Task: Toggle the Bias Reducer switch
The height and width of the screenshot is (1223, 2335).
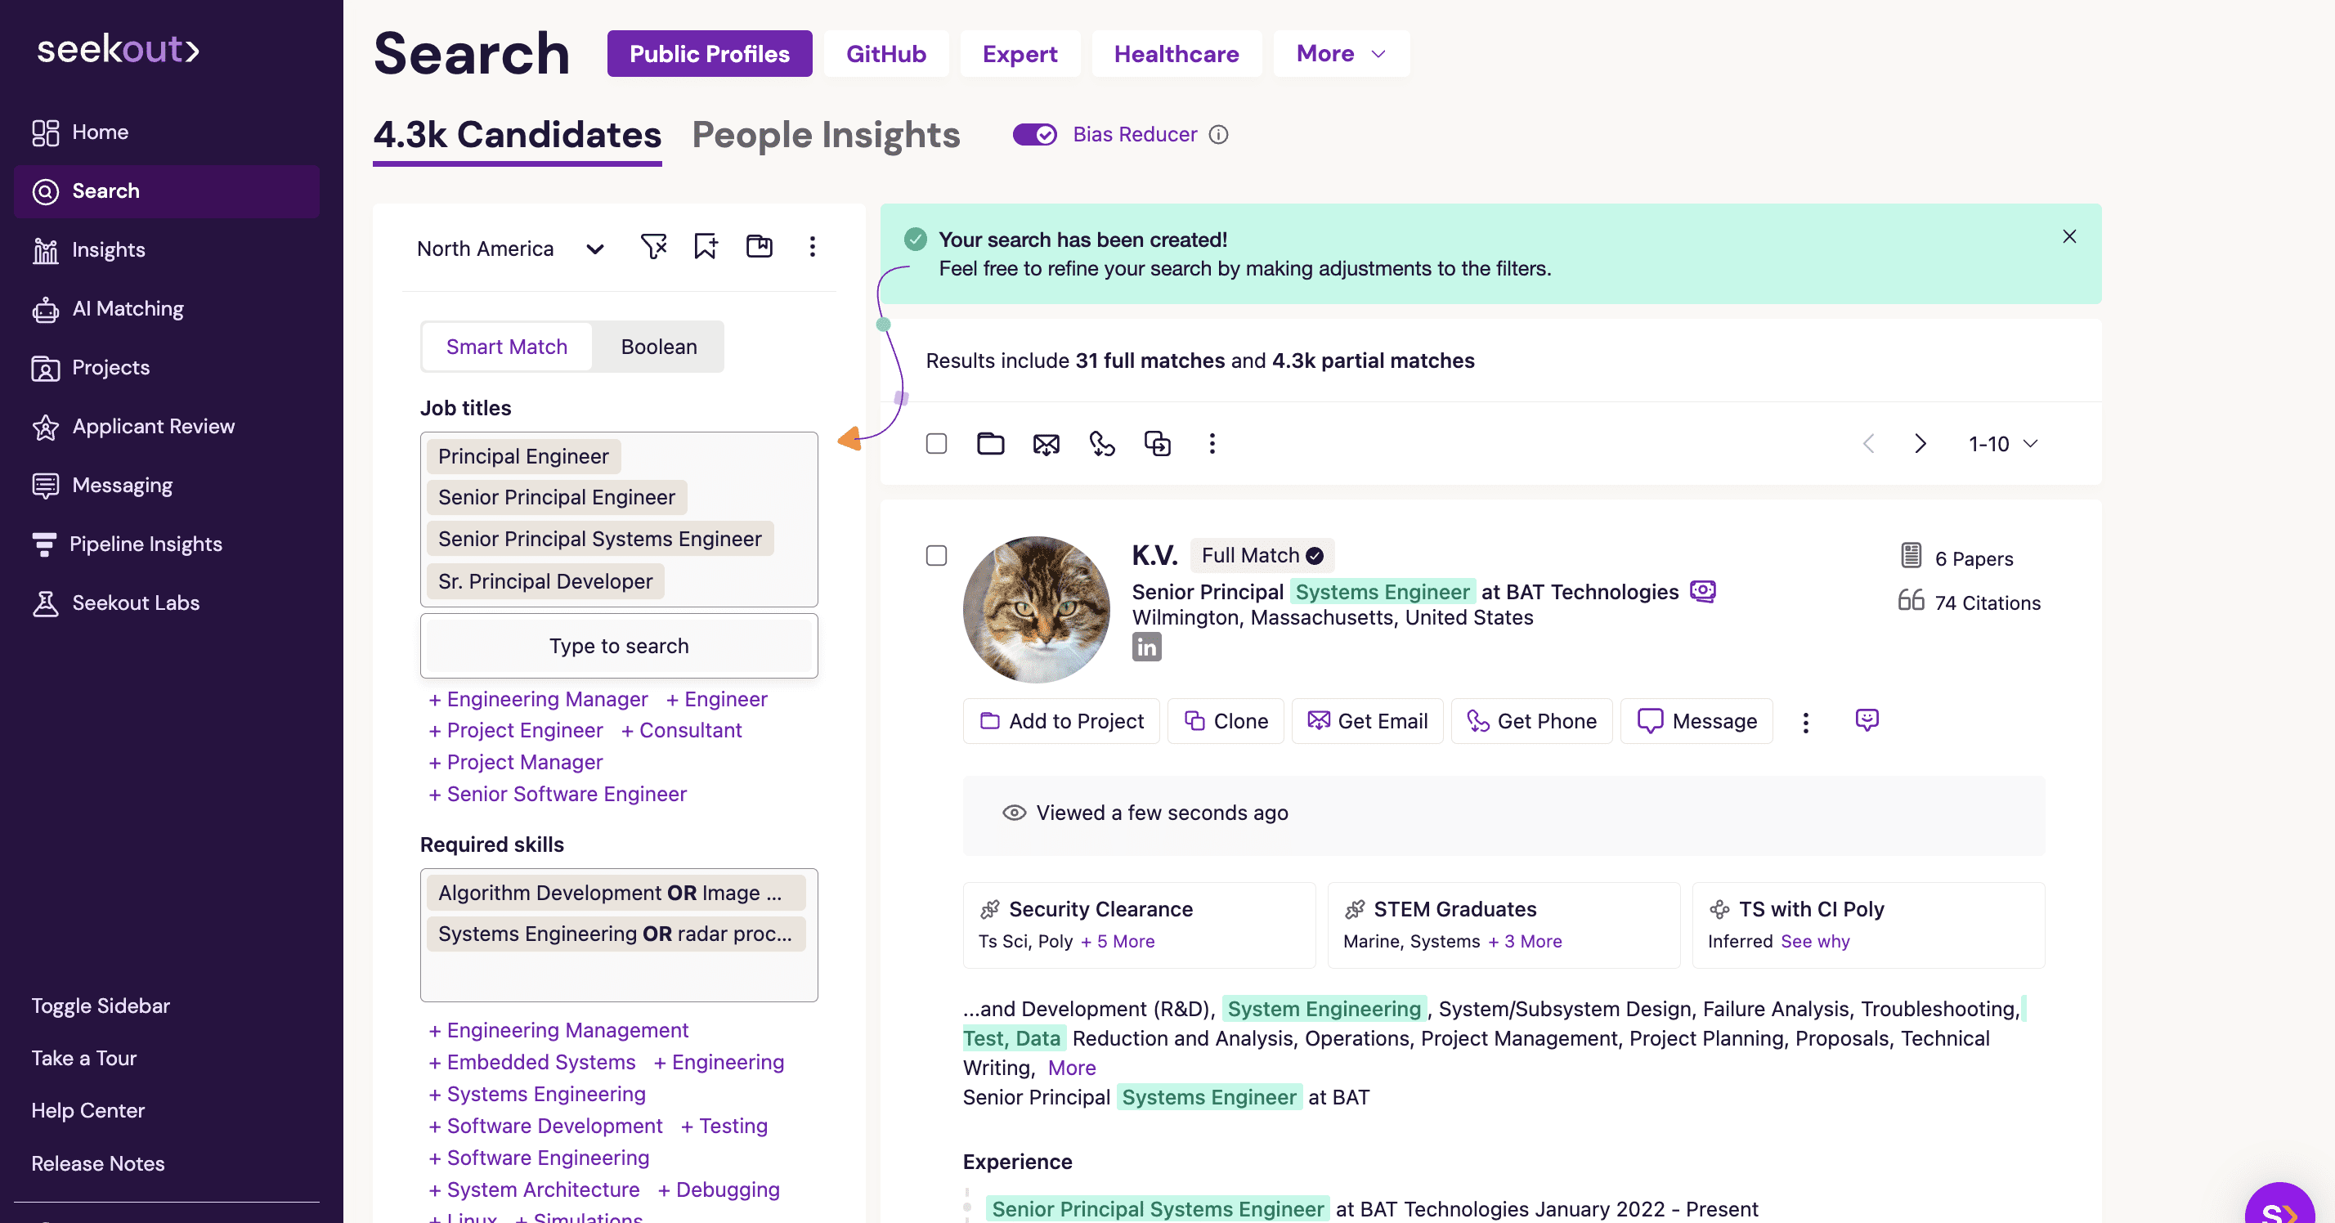Action: (x=1034, y=135)
